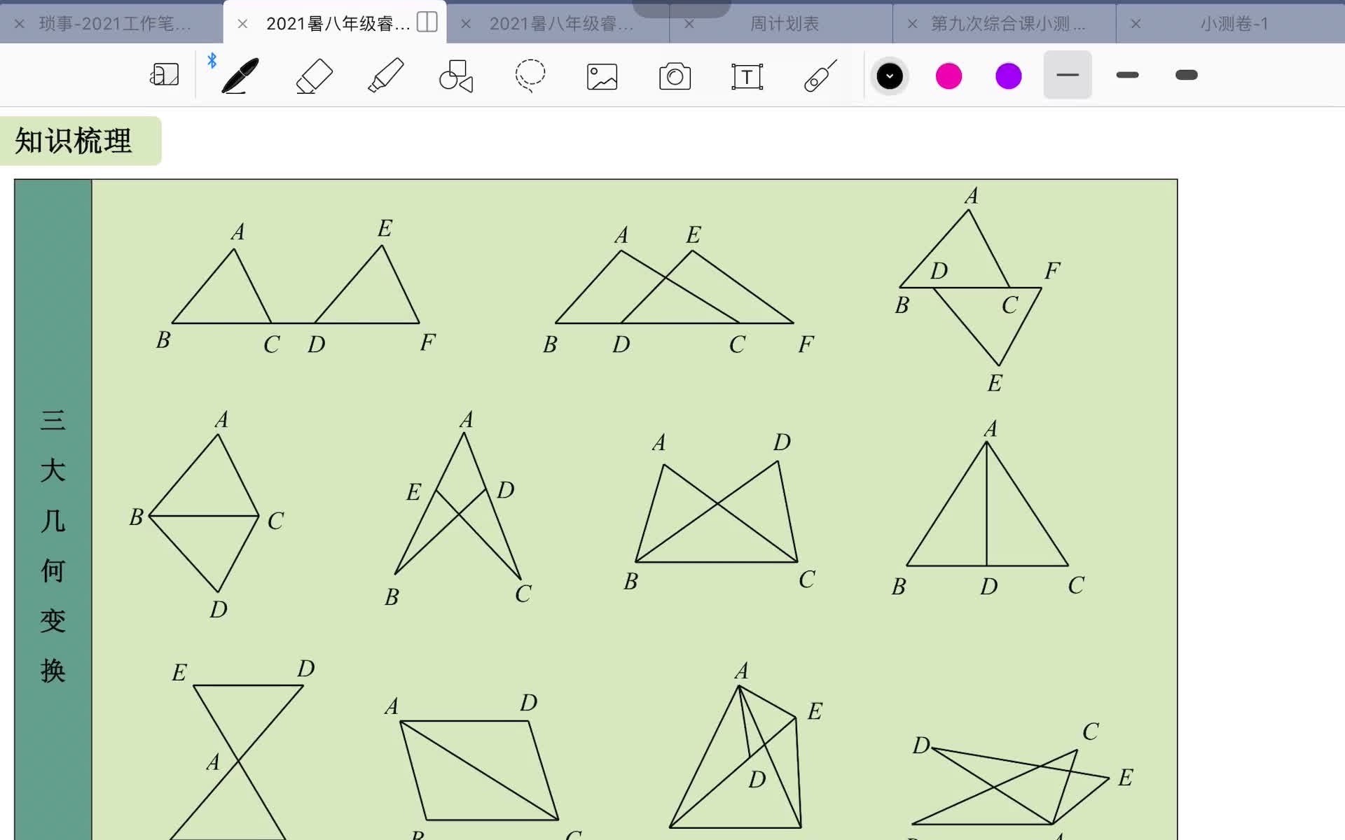Pick the magenta pen color
1345x840 pixels.
pos(949,76)
